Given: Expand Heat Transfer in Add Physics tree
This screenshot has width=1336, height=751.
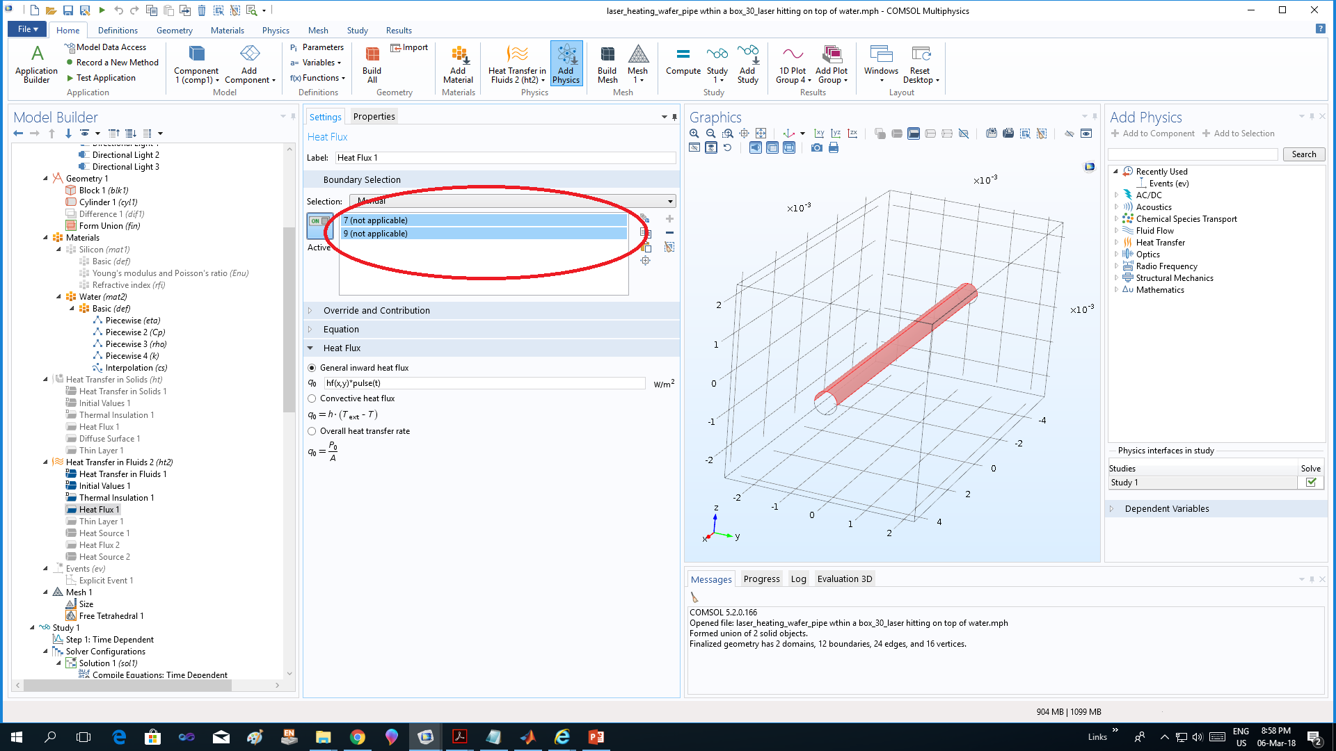Looking at the screenshot, I should click(x=1117, y=243).
